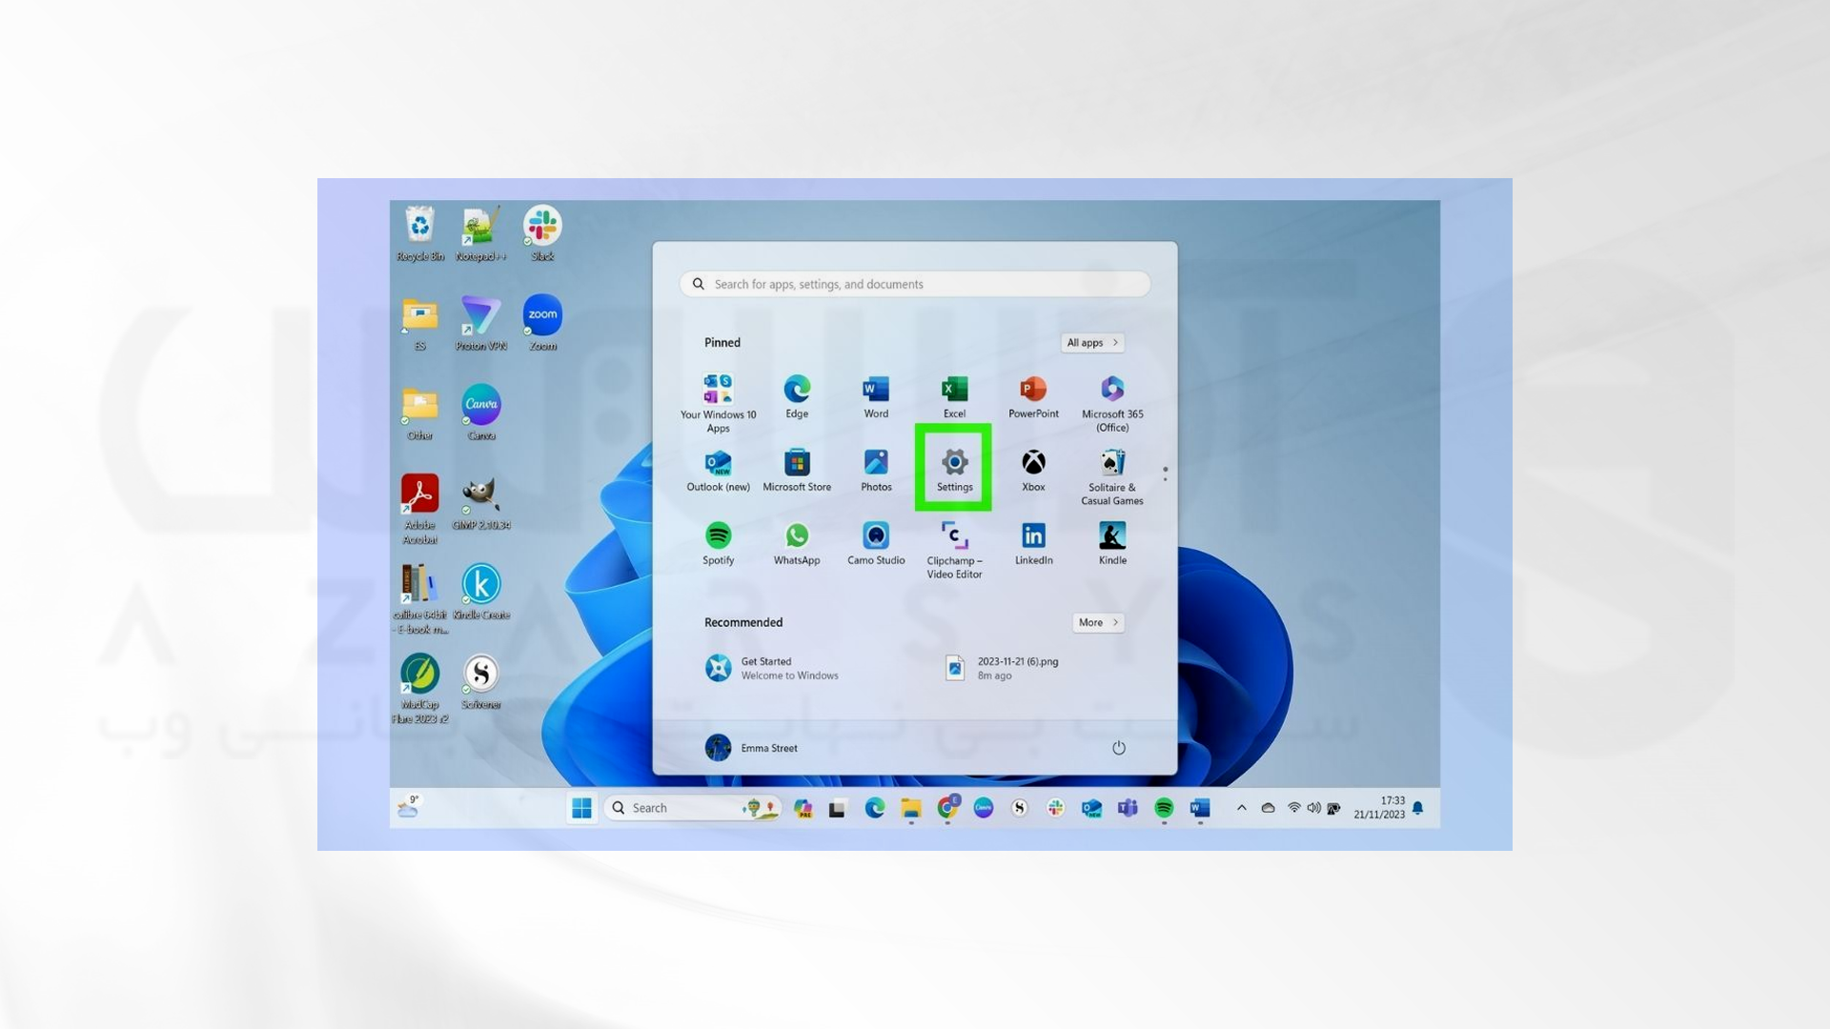Image resolution: width=1830 pixels, height=1029 pixels.
Task: Select the Zoom desktop icon
Action: (542, 323)
